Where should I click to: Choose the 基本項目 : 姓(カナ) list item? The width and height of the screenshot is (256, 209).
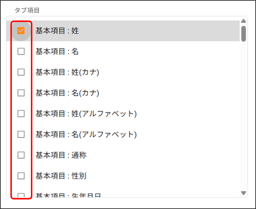pyautogui.click(x=67, y=72)
